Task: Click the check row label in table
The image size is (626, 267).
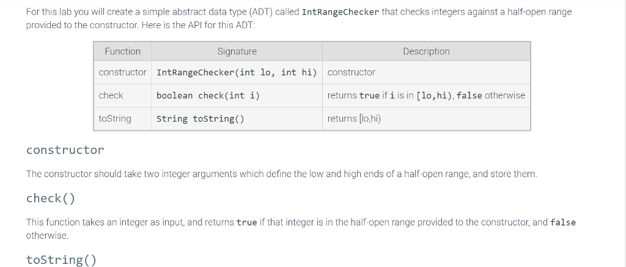Action: (111, 95)
